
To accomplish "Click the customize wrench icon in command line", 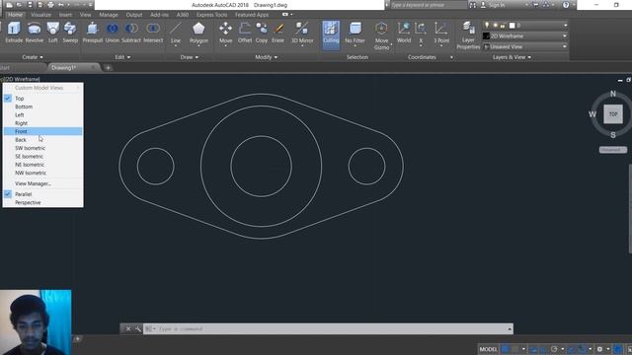I will pos(138,328).
